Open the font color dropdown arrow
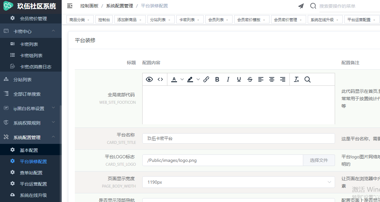The image size is (380, 202). (x=182, y=79)
